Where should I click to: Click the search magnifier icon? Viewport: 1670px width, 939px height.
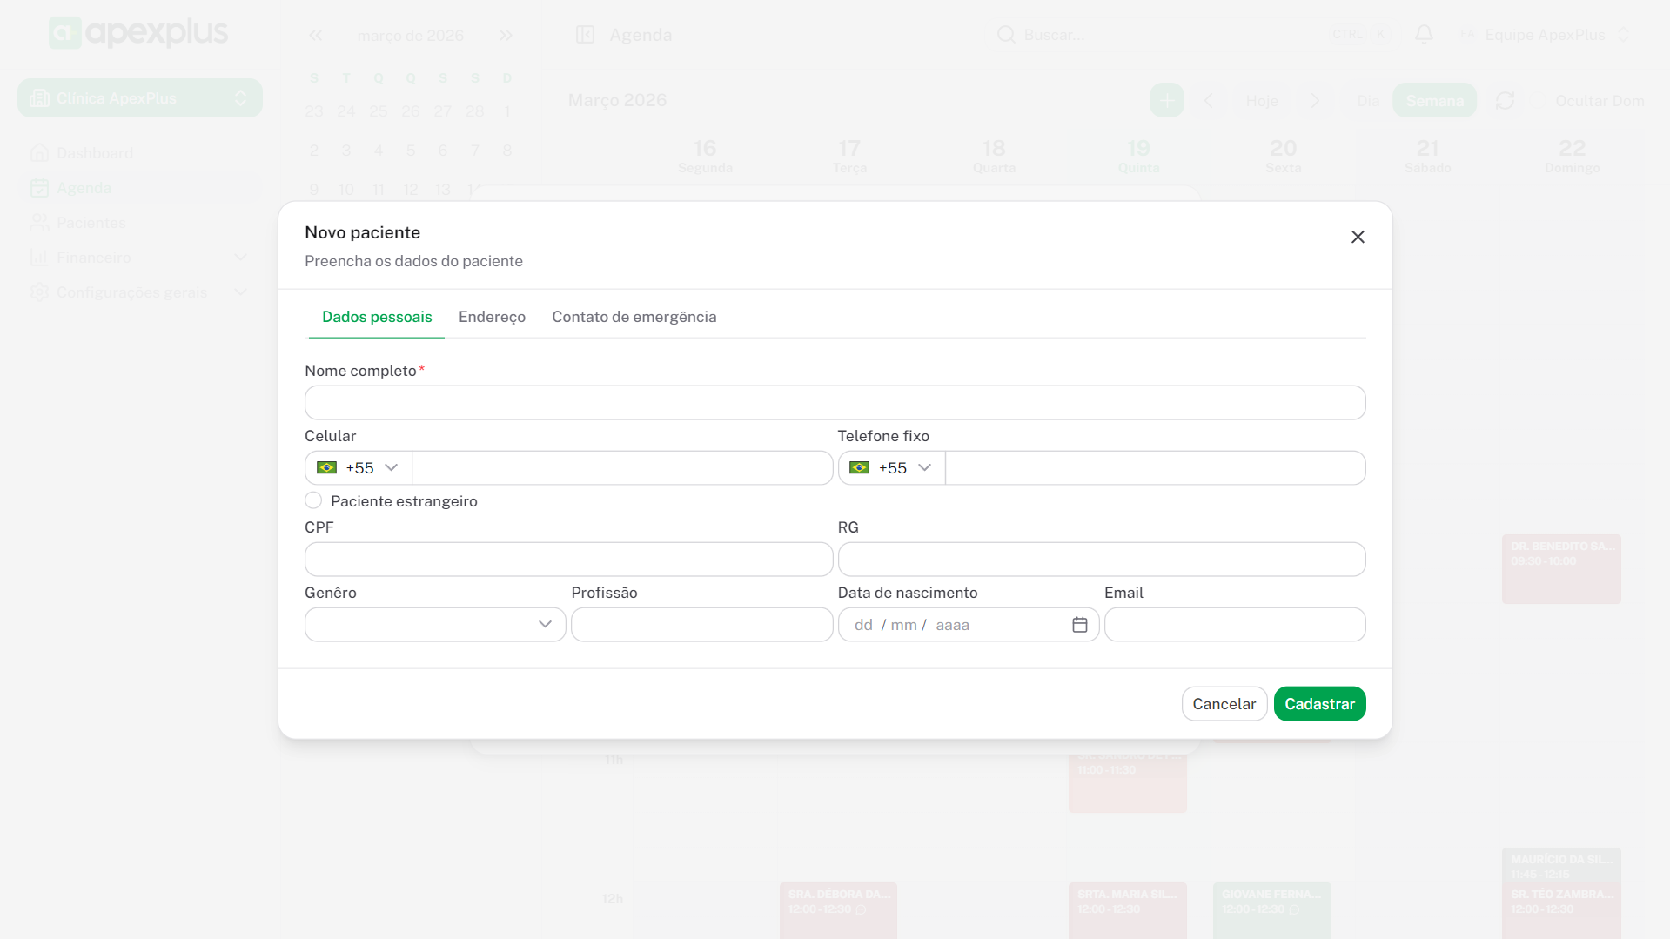1005,35
